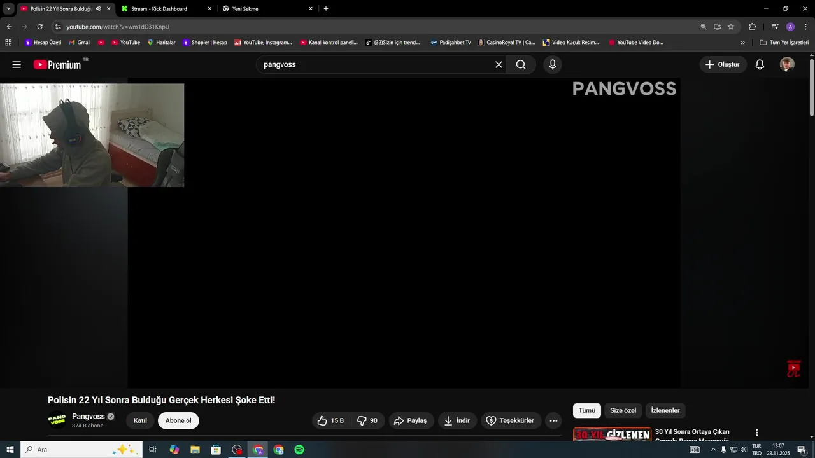Open the volume control in system tray
This screenshot has height=458, width=815.
pos(743,450)
